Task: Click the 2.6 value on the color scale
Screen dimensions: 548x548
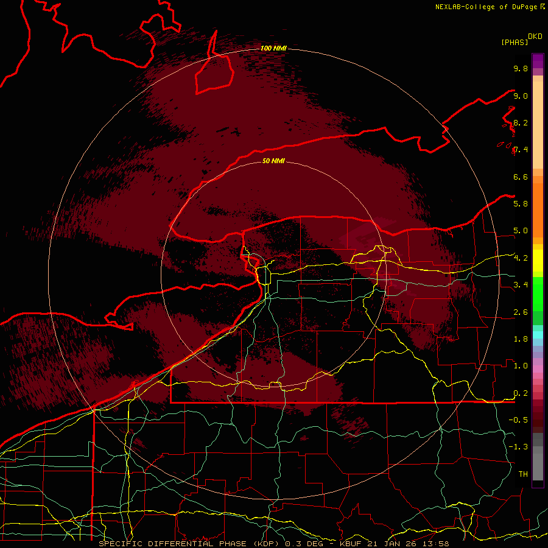Action: (x=521, y=312)
